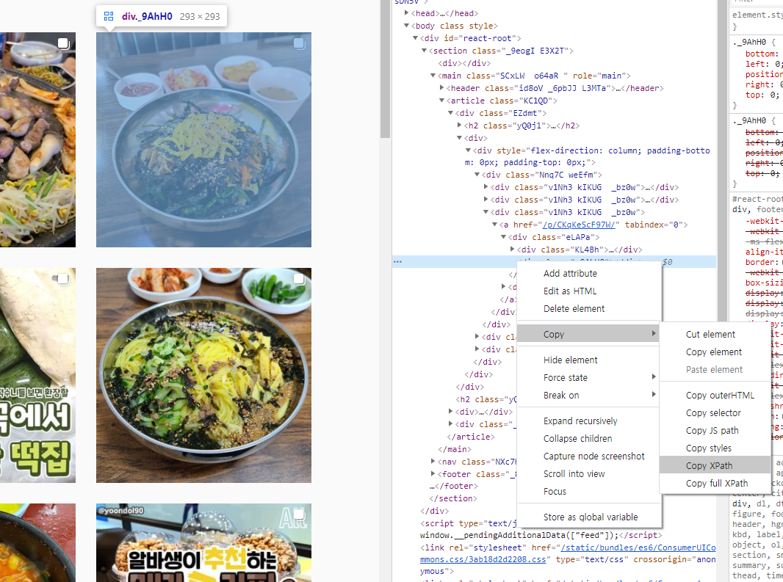This screenshot has width=783, height=582.
Task: Open the Copy submenu item
Action: click(589, 334)
